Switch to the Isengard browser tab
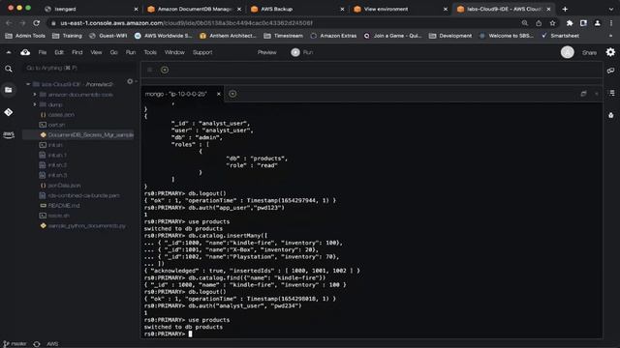Image resolution: width=620 pixels, height=348 pixels. pyautogui.click(x=91, y=9)
